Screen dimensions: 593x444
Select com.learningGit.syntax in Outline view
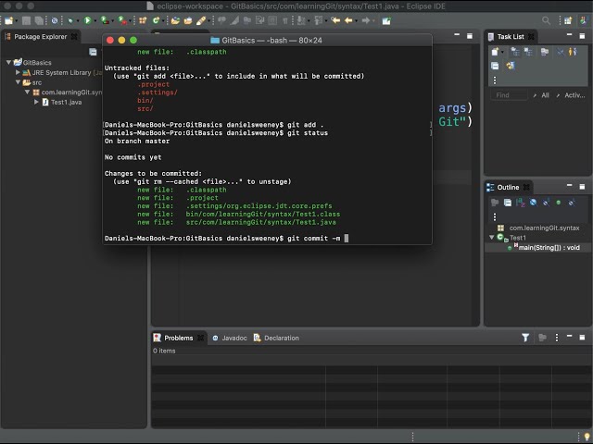tap(544, 228)
